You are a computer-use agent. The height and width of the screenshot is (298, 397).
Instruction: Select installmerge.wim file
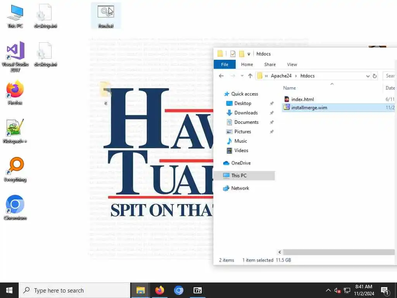[338, 108]
